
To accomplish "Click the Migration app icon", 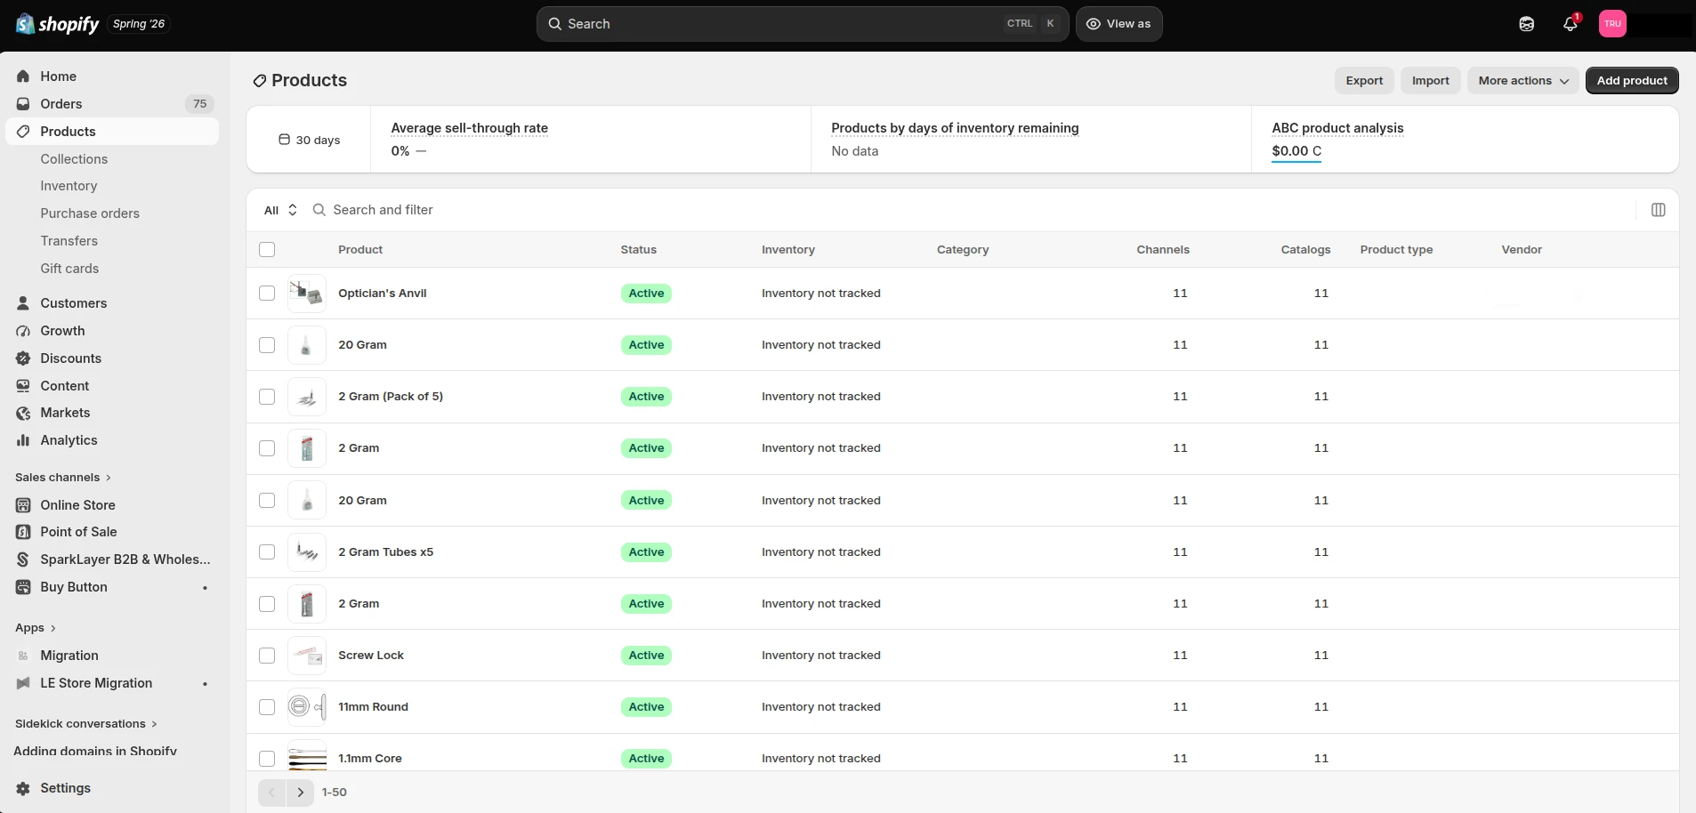I will 23,656.
